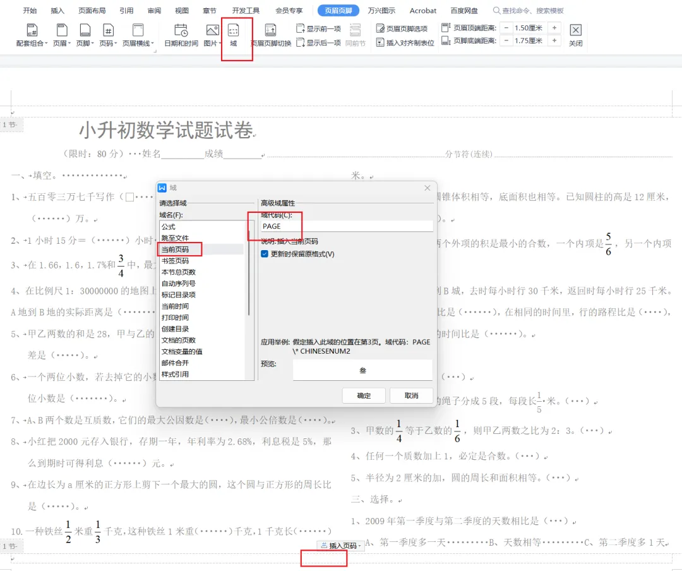Select 自动序列号 in field name list
The image size is (682, 571).
pyautogui.click(x=179, y=284)
